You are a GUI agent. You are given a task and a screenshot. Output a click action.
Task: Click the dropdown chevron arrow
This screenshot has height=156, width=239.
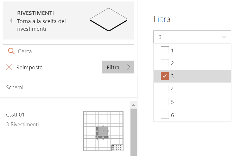(x=224, y=37)
